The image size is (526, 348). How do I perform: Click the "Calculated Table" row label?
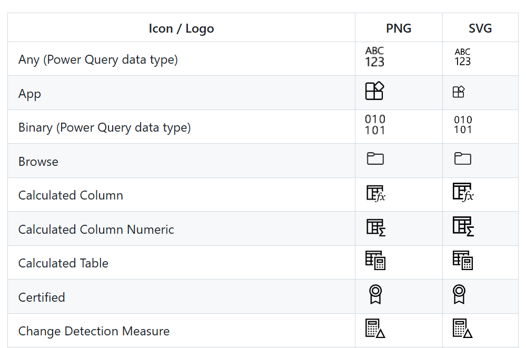[63, 263]
